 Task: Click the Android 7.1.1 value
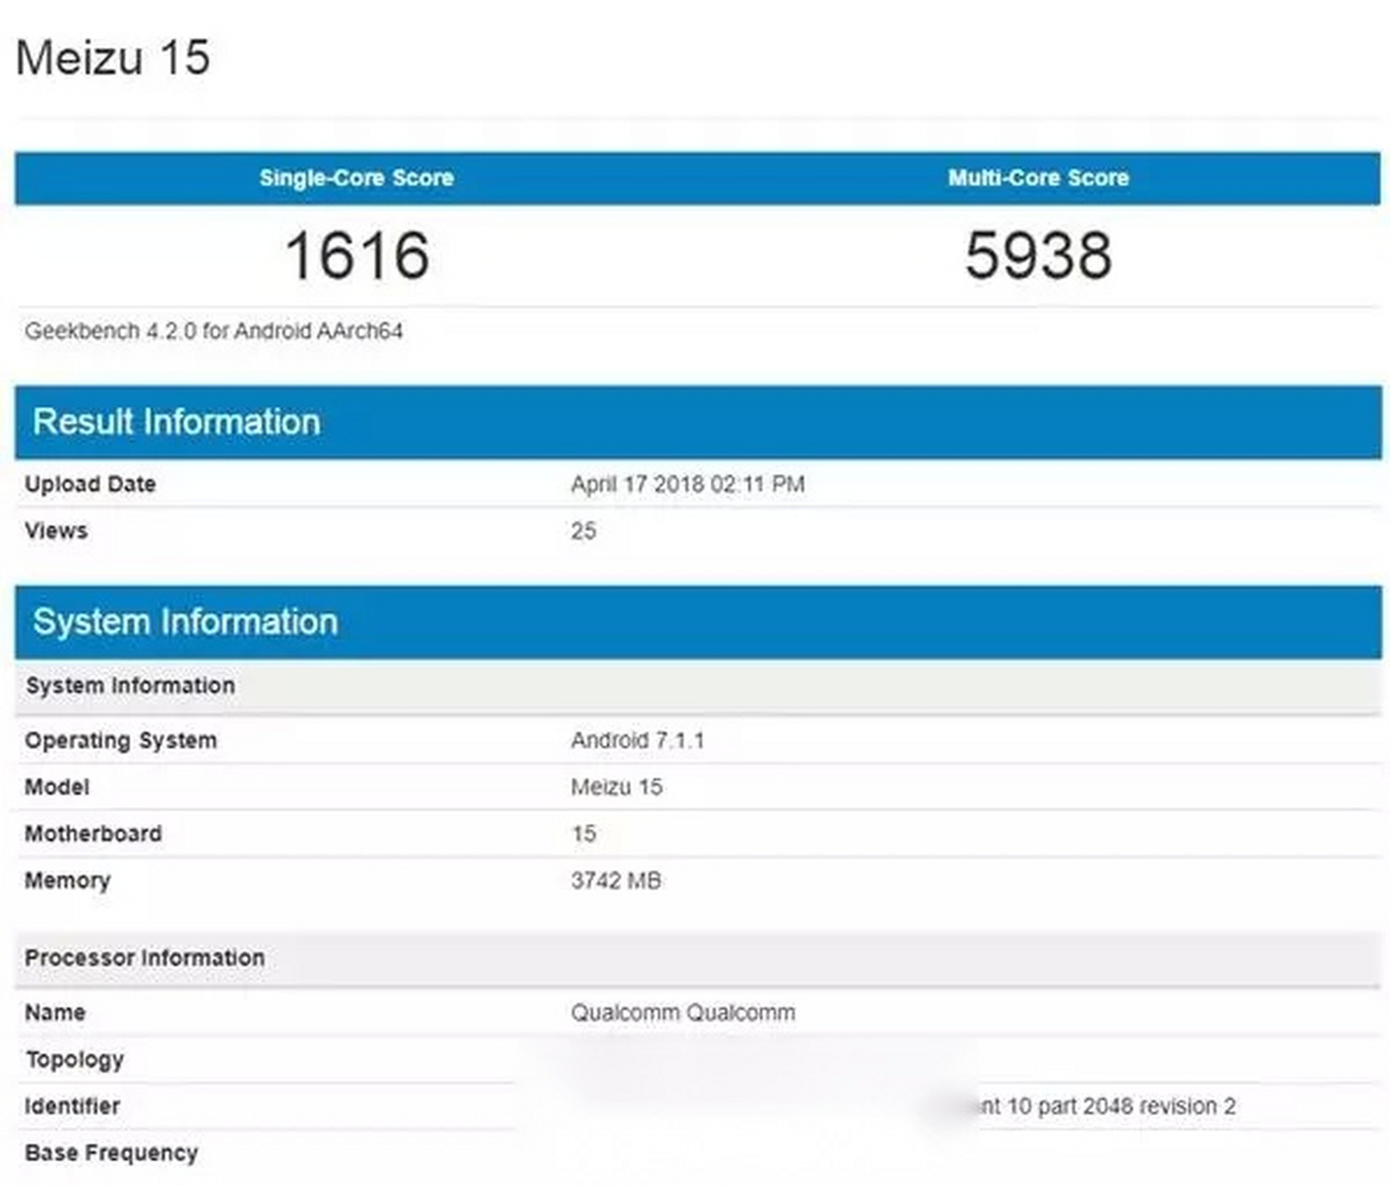[638, 740]
